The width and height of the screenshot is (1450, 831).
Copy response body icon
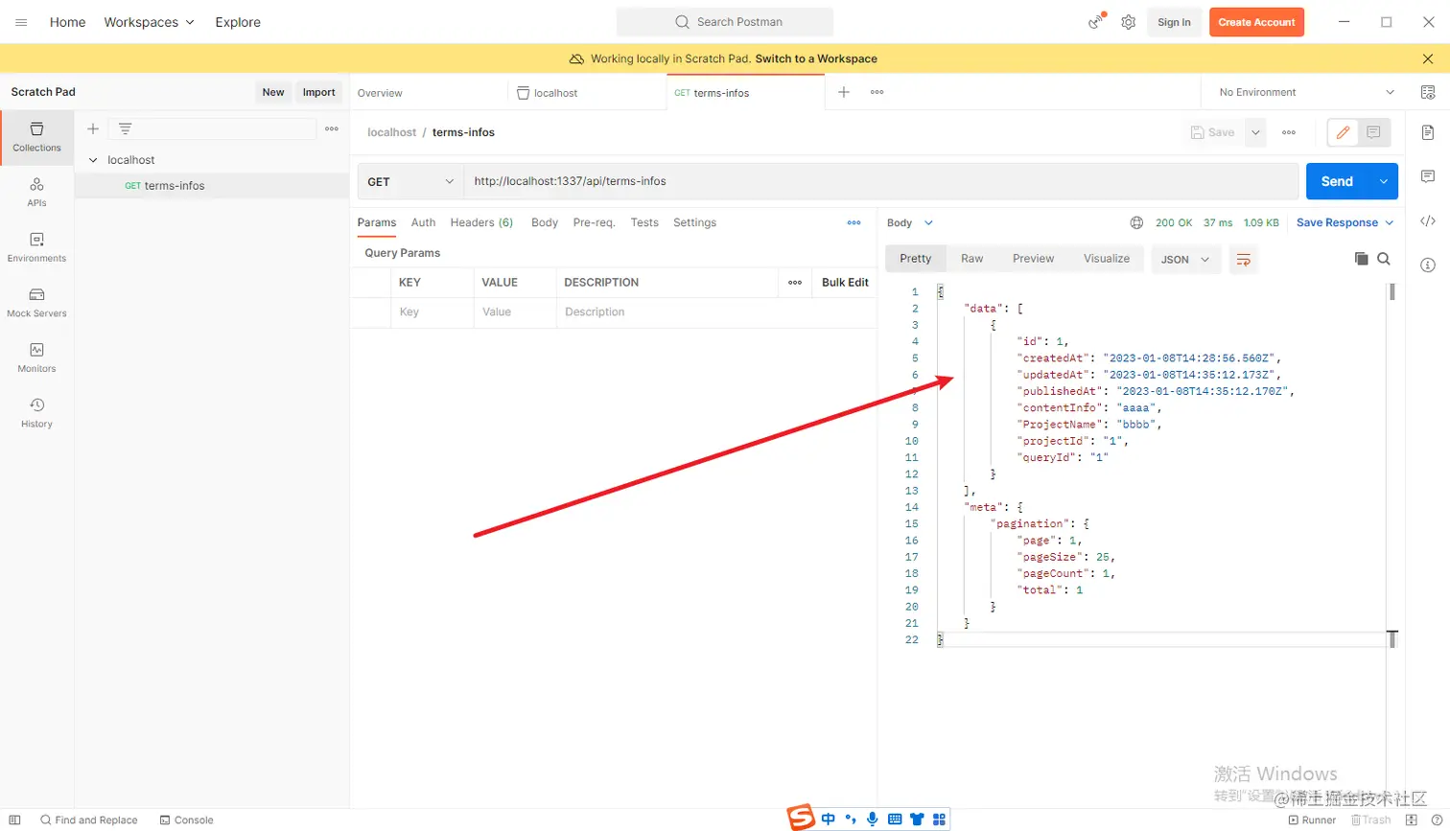(x=1361, y=259)
